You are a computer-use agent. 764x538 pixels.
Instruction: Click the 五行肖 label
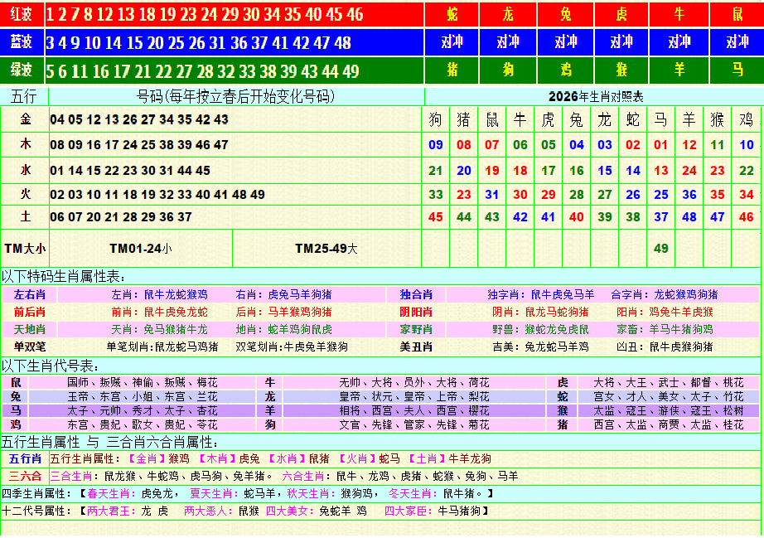(x=25, y=458)
